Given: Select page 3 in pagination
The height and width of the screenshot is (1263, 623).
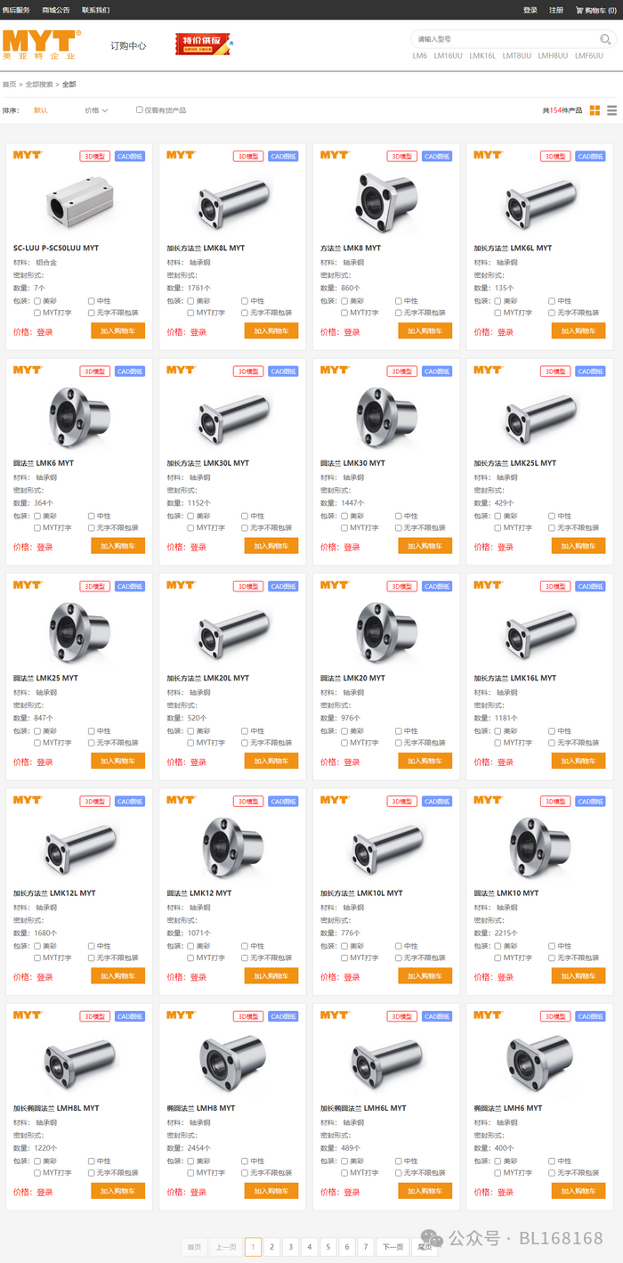Looking at the screenshot, I should 290,1247.
